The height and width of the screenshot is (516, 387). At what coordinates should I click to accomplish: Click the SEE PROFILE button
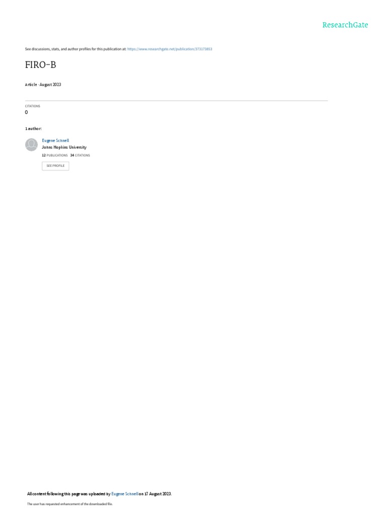55,166
